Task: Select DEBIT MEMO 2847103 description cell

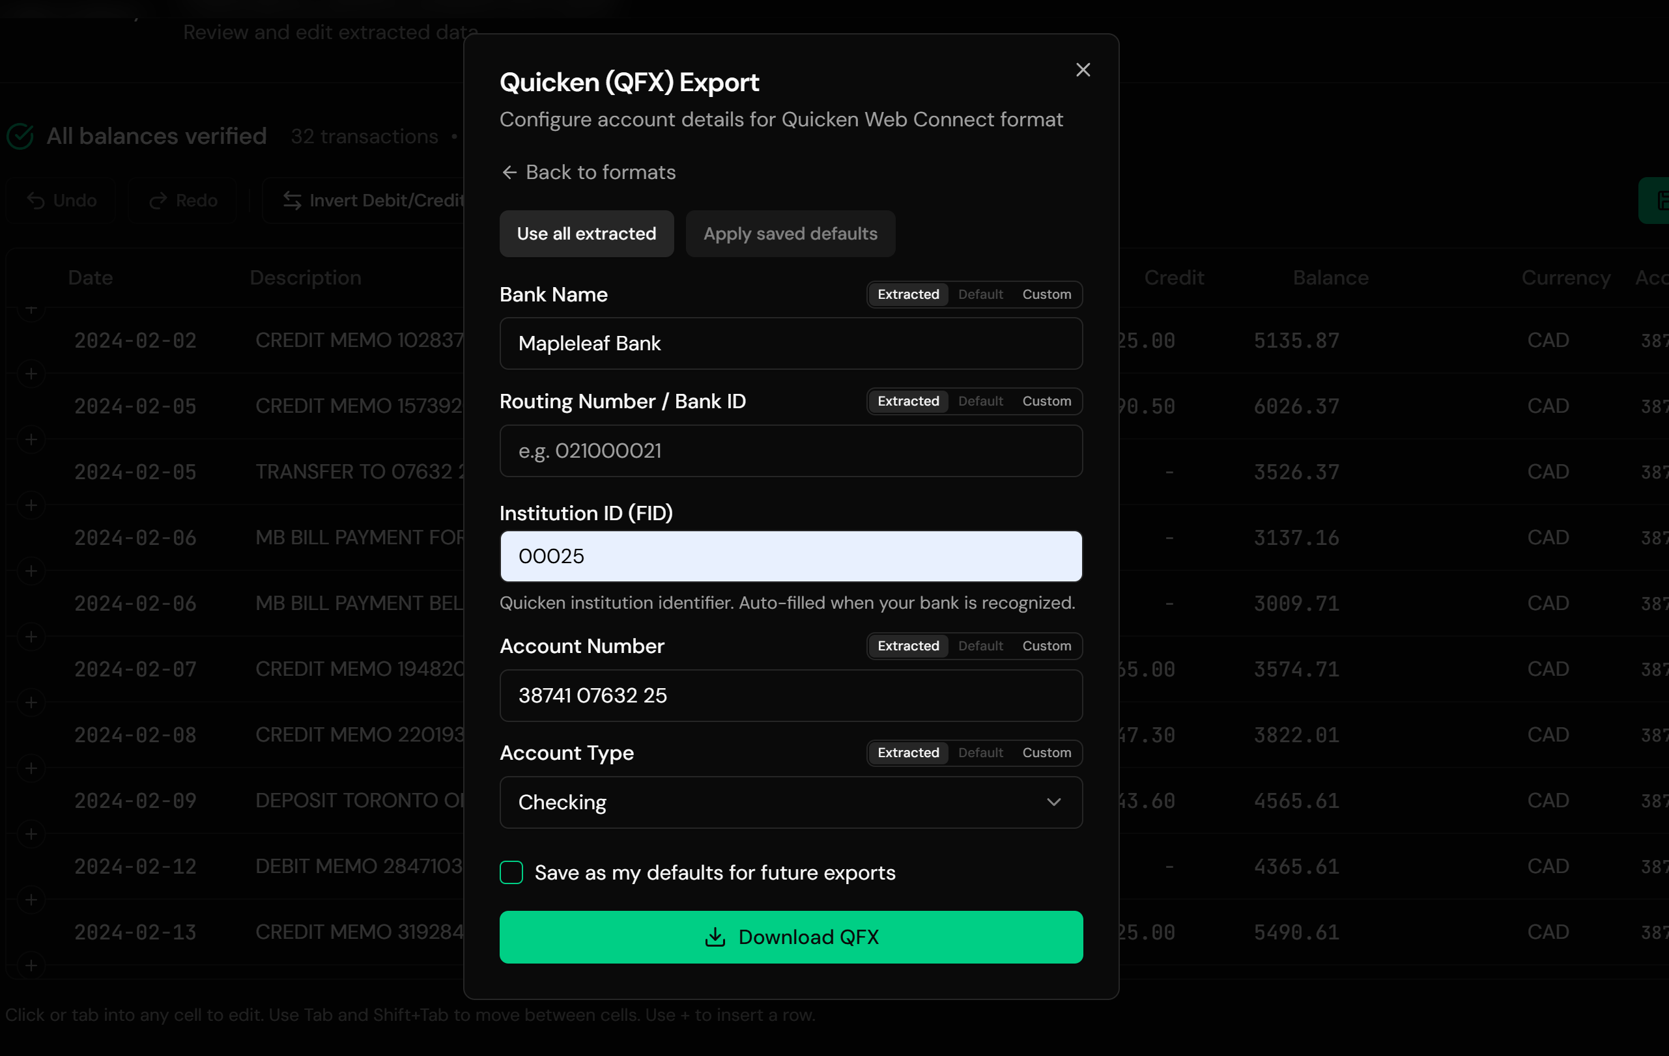Action: 359,867
